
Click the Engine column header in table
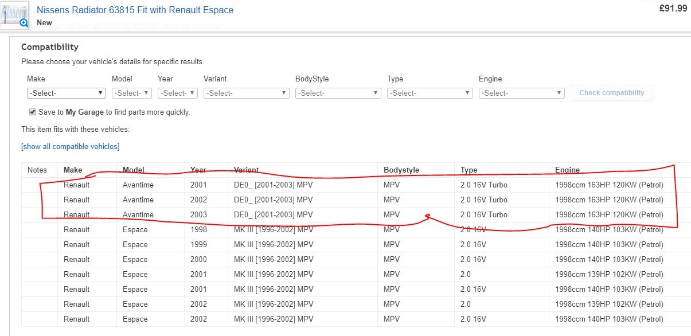coord(567,170)
